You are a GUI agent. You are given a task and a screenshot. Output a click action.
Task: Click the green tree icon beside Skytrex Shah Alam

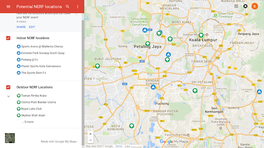click(x=19, y=116)
